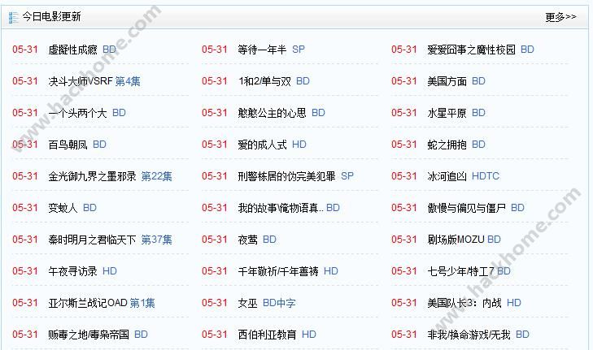
Task: Open 水星平原 BD
Action: pos(456,113)
